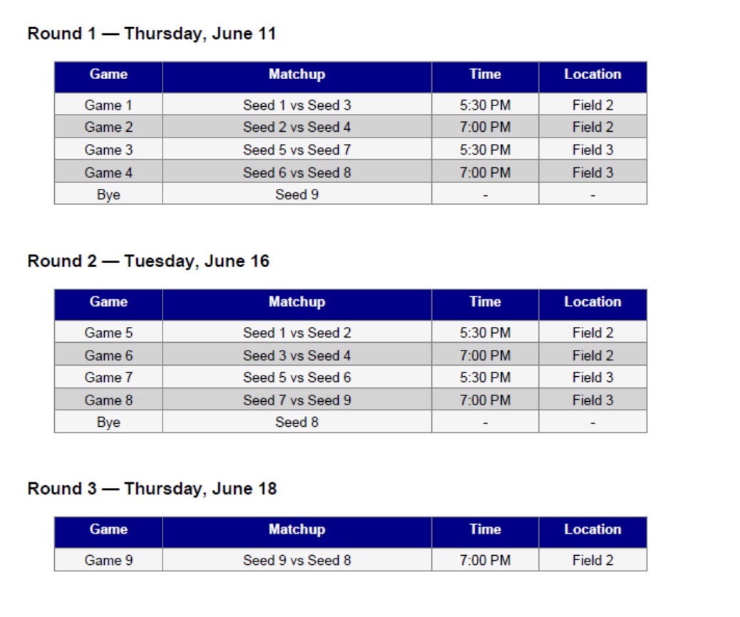Click the Seed 6 vs Seed 8 matchup
The height and width of the screenshot is (617, 740).
[x=297, y=172]
